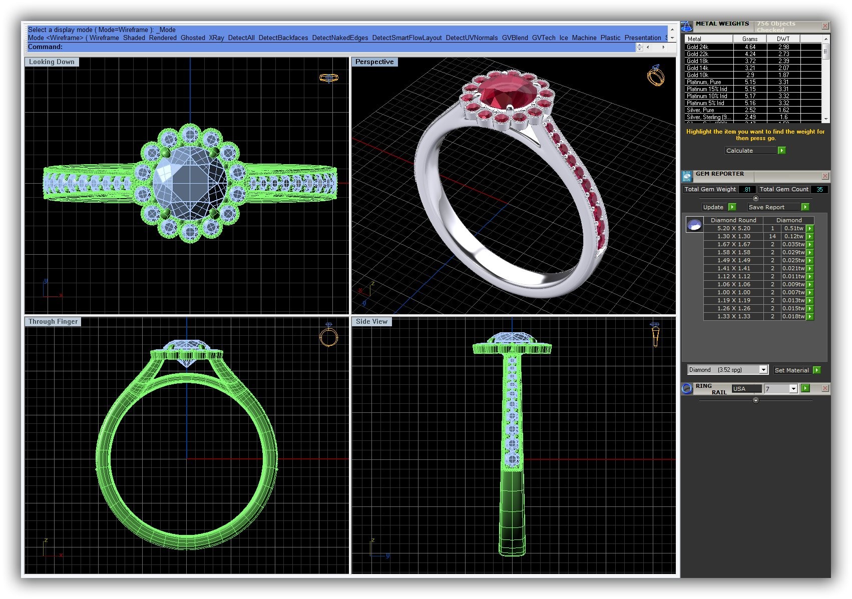Open the Diamond (3.52 spg) material dropdown

coord(763,370)
